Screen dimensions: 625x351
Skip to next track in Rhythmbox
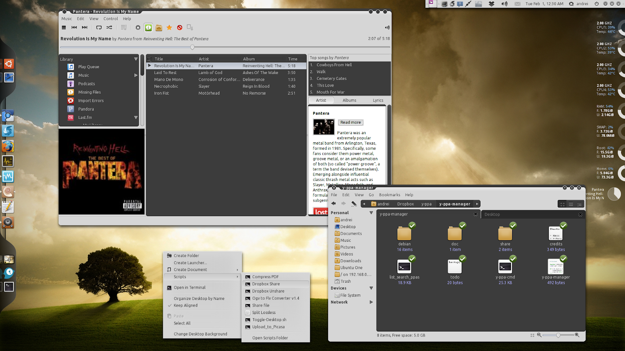click(x=85, y=27)
